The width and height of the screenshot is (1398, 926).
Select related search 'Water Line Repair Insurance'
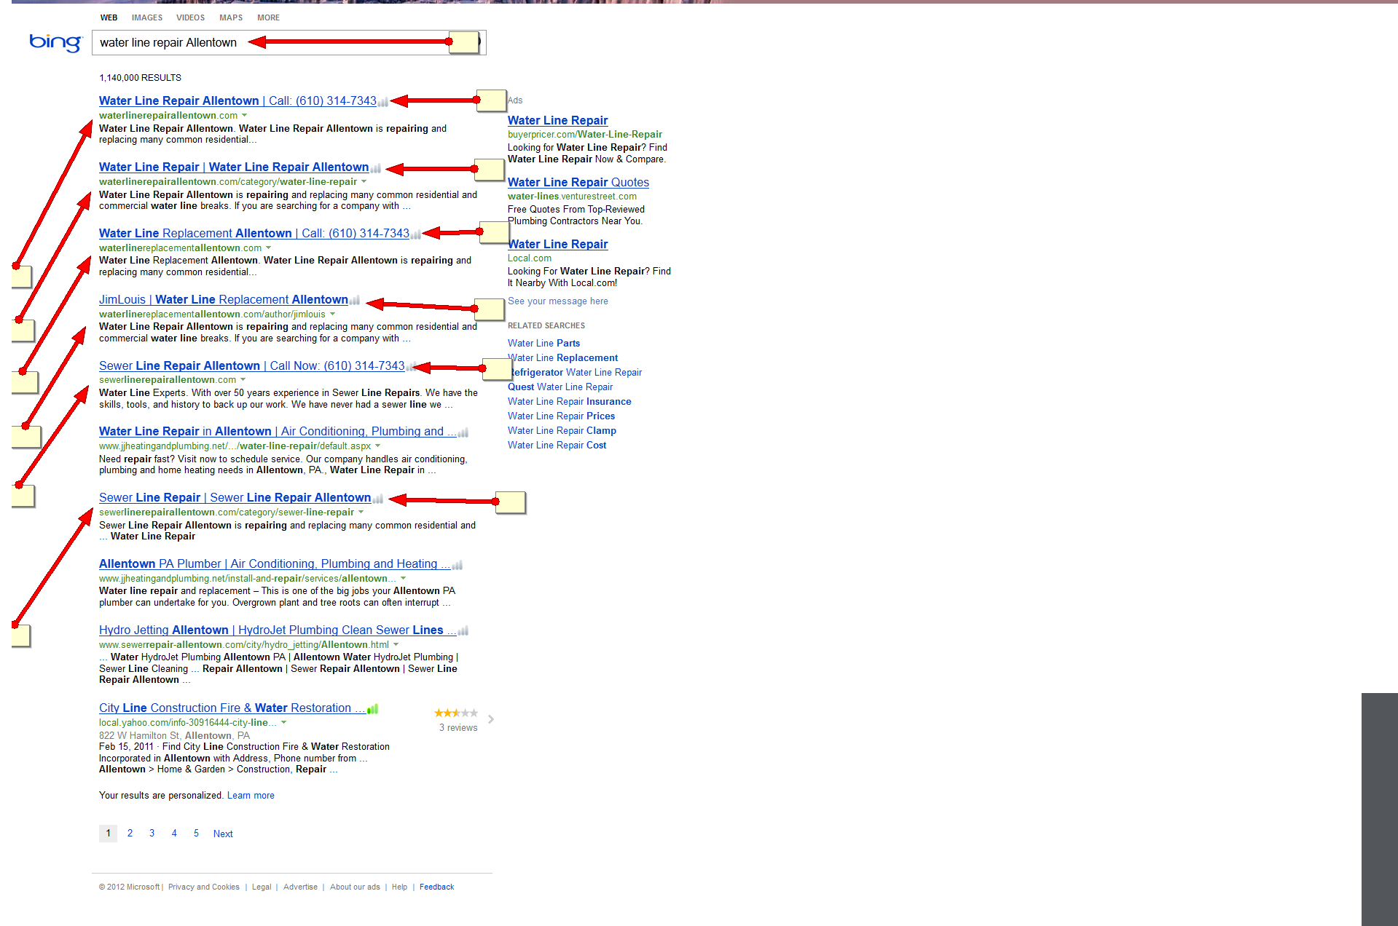point(570,402)
